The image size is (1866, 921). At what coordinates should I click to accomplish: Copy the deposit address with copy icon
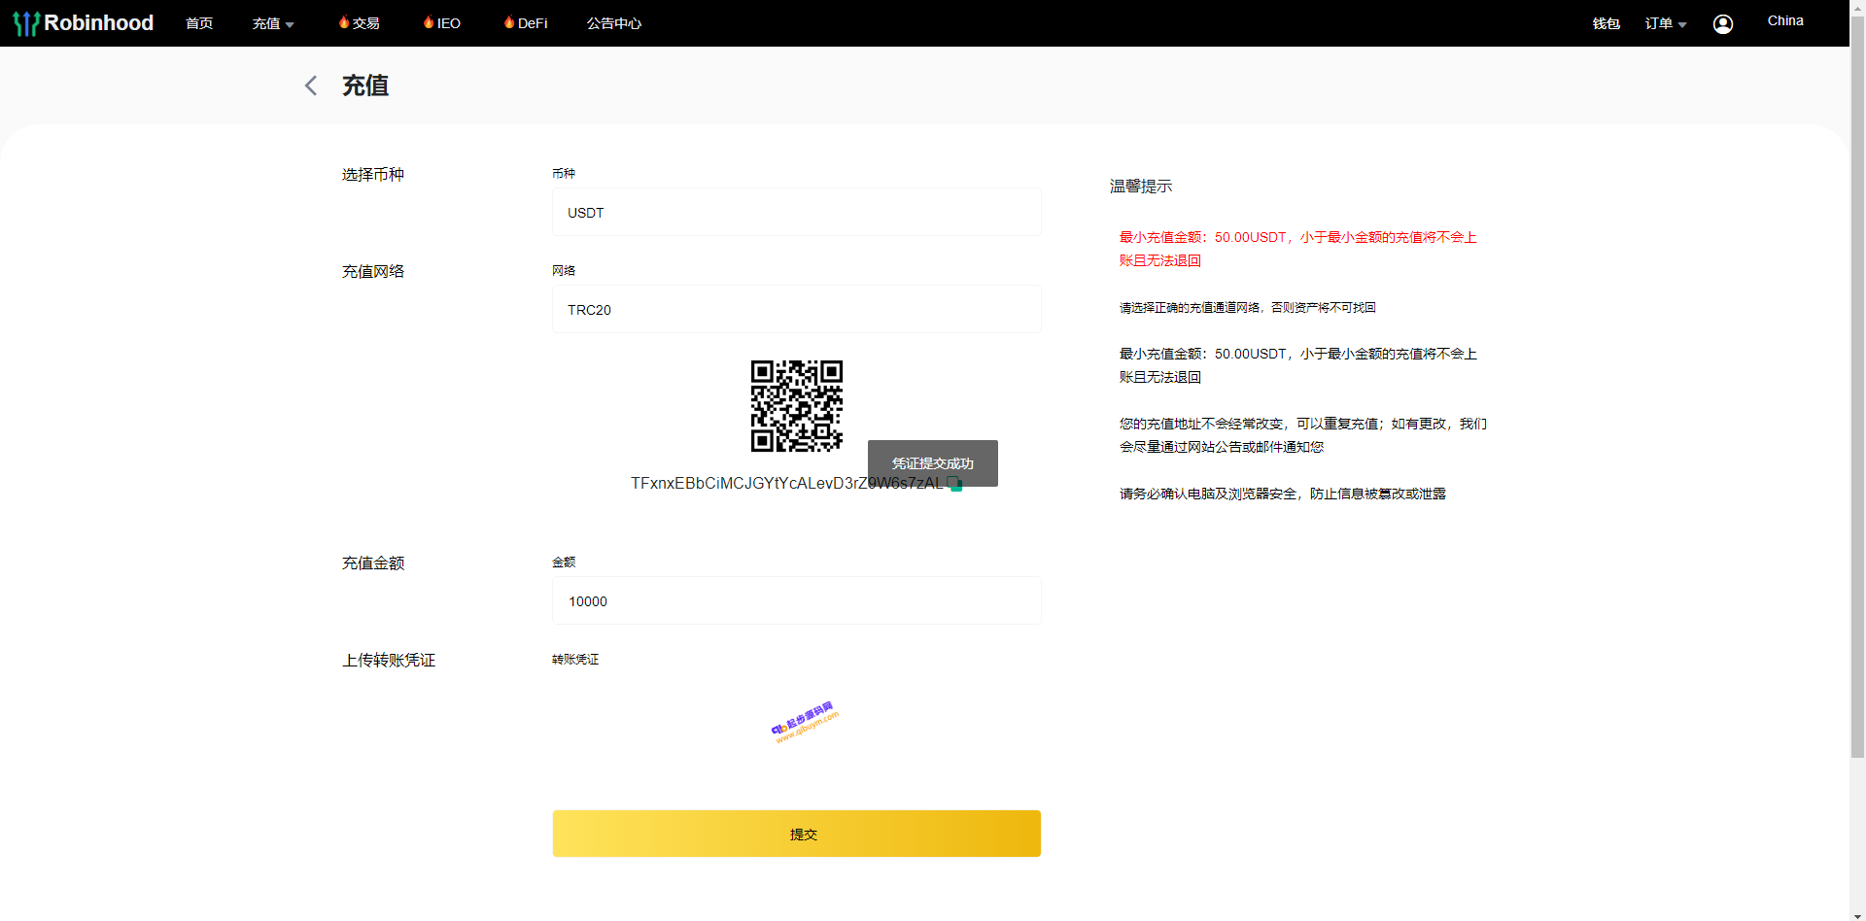[x=955, y=484]
